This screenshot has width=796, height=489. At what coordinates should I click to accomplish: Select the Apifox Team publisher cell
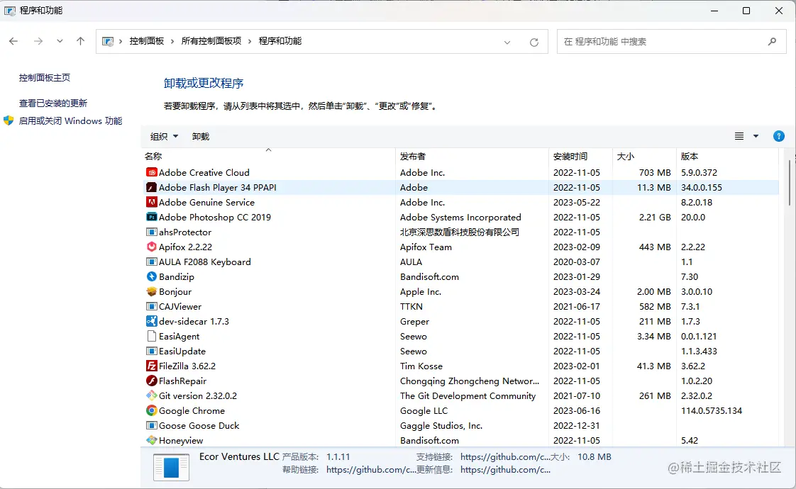[x=426, y=247]
